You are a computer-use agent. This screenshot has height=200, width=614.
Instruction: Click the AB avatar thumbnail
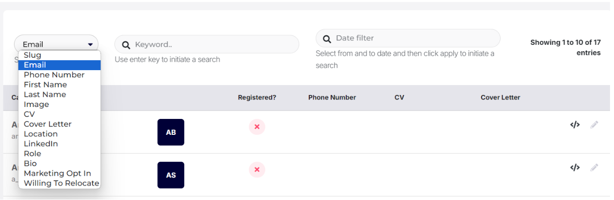tap(171, 132)
